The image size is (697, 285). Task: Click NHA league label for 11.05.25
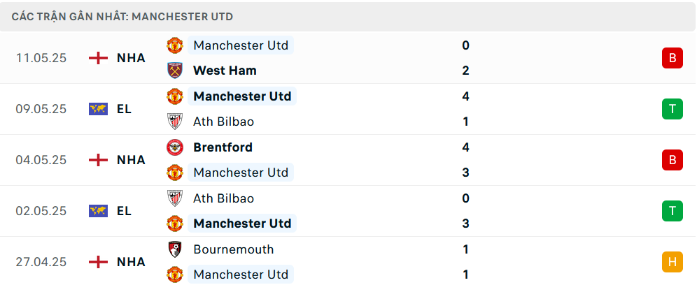click(131, 58)
